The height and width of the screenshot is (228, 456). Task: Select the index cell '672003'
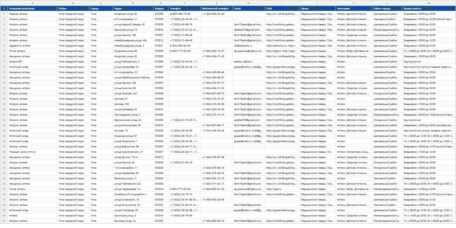click(x=161, y=115)
